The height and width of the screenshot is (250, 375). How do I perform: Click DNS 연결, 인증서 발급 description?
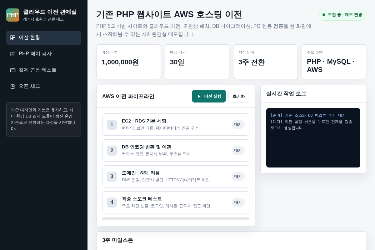[x=166, y=180]
